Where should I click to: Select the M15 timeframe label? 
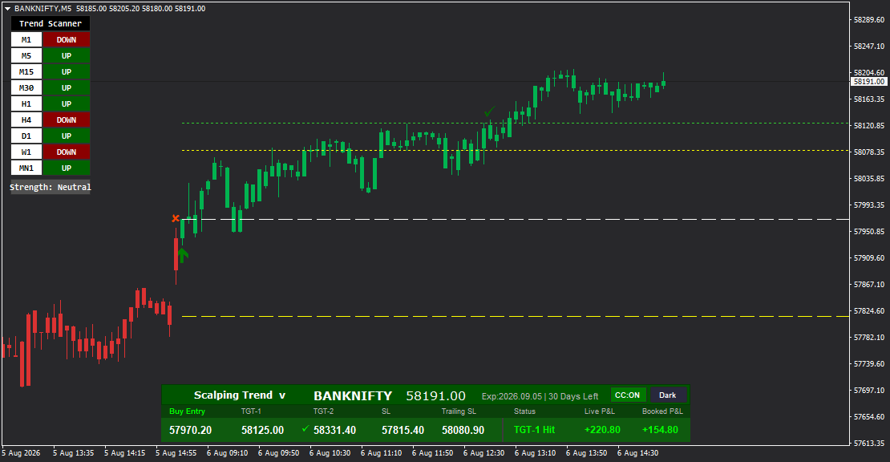pyautogui.click(x=26, y=71)
